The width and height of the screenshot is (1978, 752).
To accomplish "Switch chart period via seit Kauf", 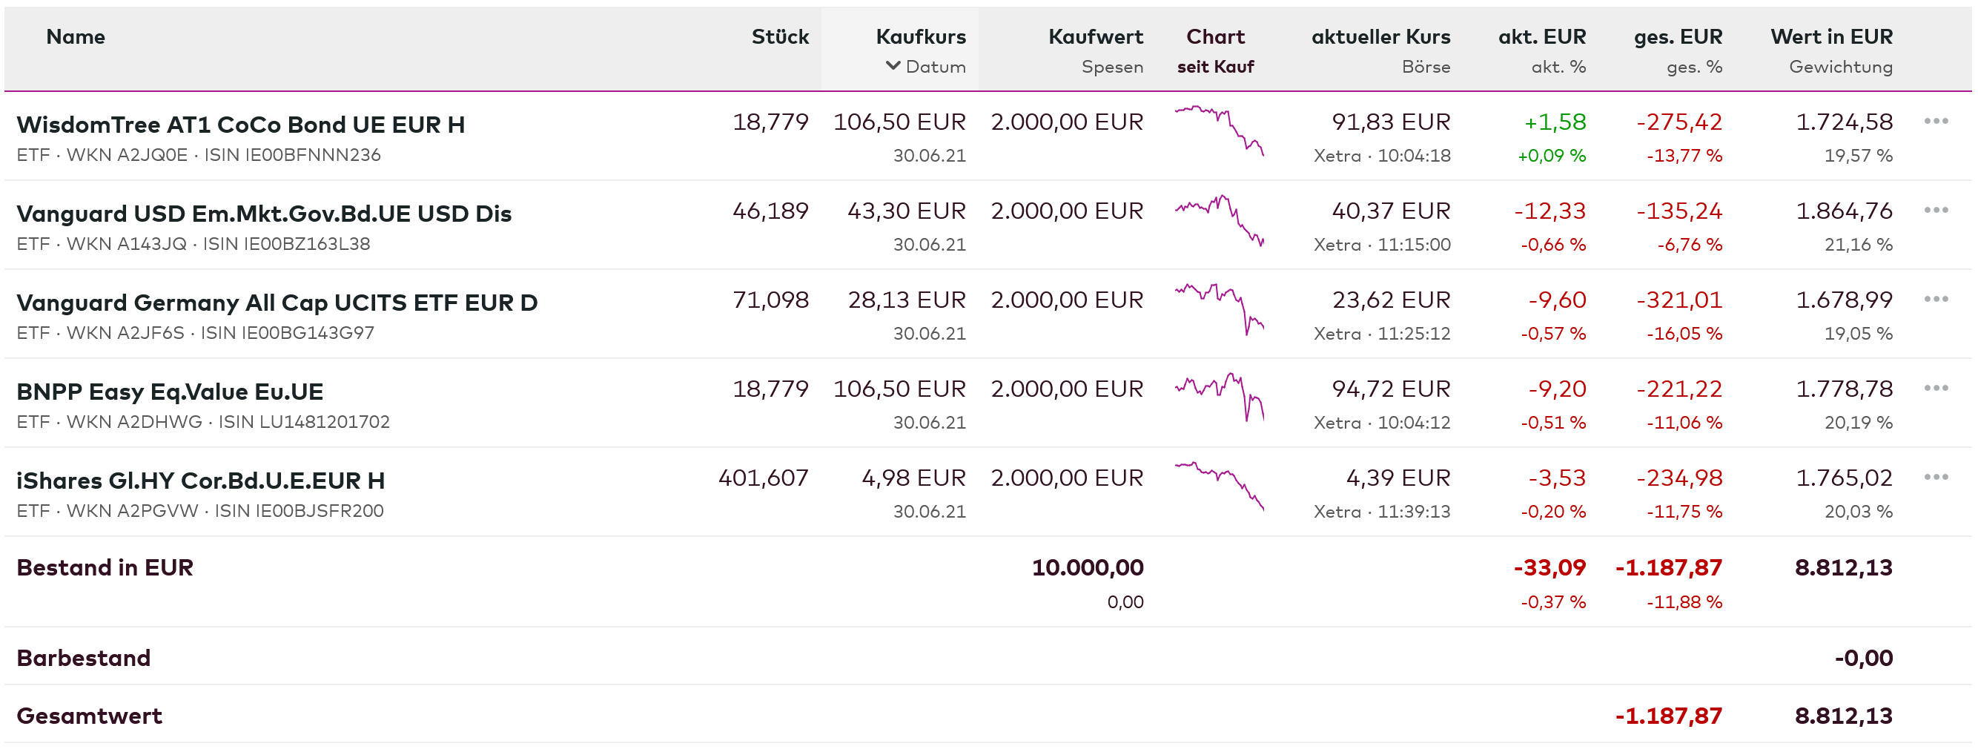I will (x=1214, y=67).
